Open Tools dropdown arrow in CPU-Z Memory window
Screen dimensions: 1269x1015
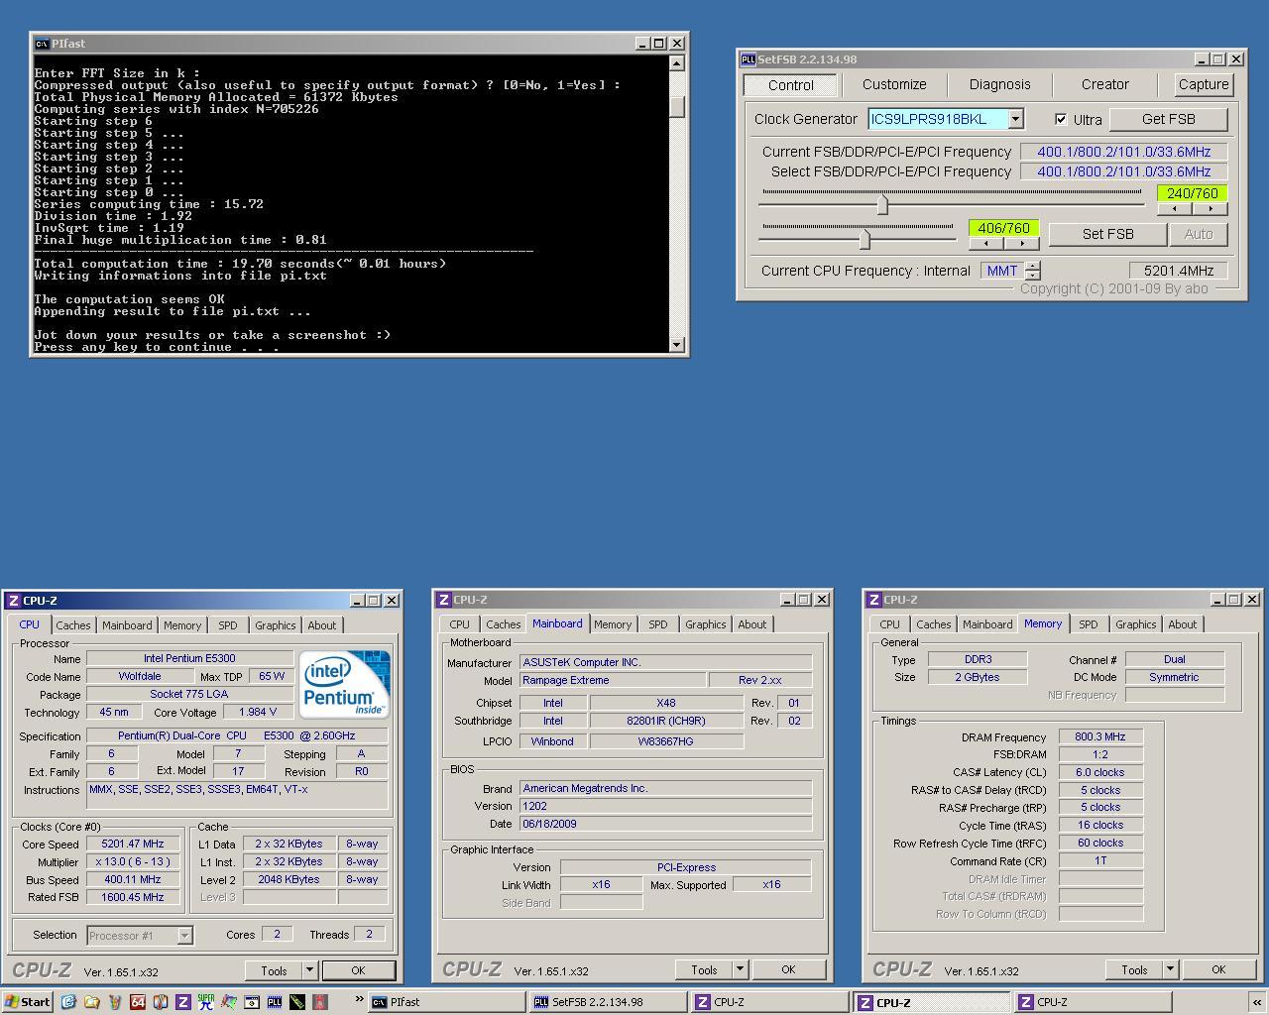coord(1170,969)
